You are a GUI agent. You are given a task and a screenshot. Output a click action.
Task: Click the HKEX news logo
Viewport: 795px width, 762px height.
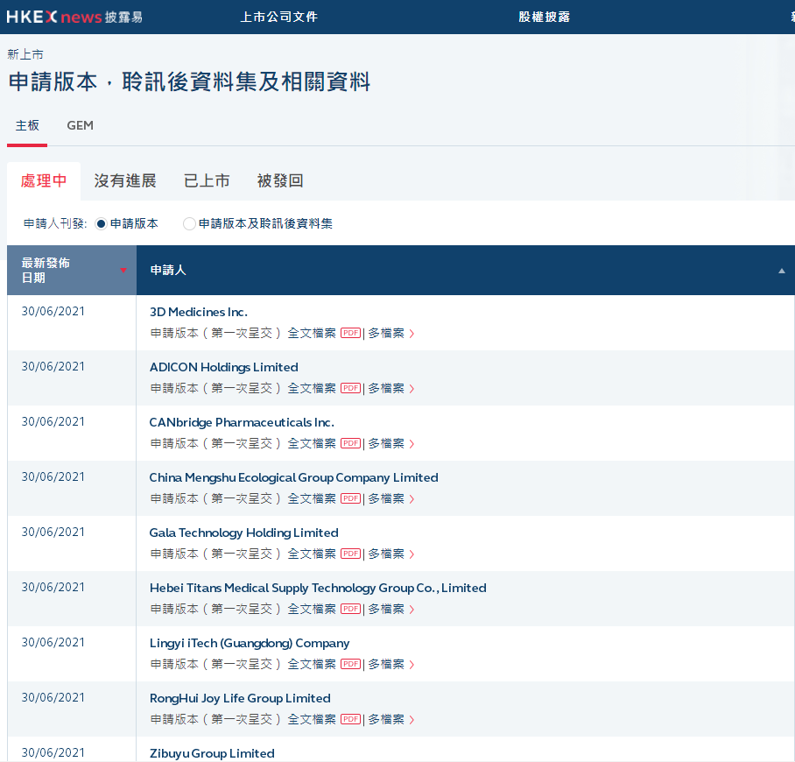pyautogui.click(x=74, y=17)
